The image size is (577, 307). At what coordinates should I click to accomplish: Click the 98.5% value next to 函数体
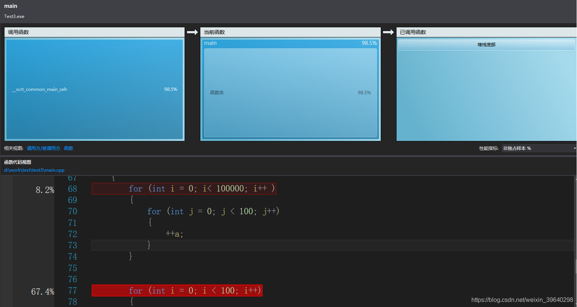click(364, 93)
